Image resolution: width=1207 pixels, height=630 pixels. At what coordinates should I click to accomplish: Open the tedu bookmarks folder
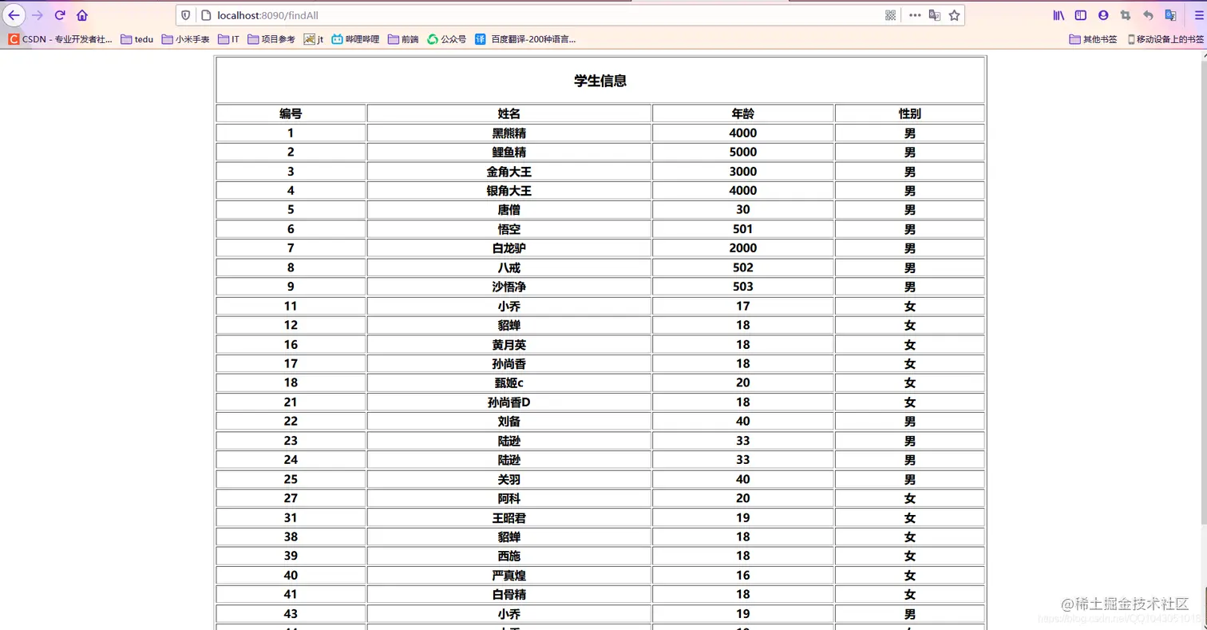[x=137, y=39]
